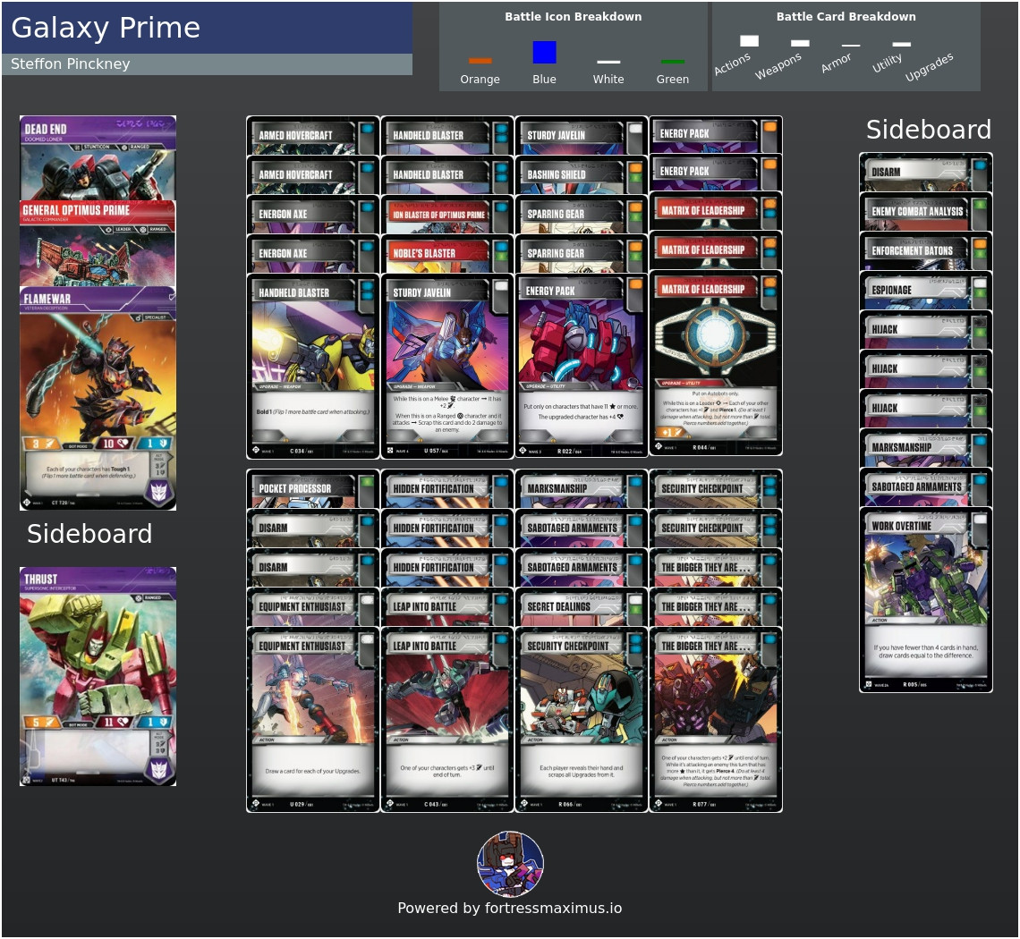Open Equipment Enthusiast card with full artwork
Image resolution: width=1020 pixels, height=939 pixels.
[313, 719]
